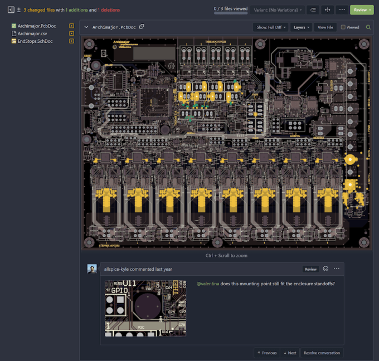The image size is (379, 361).
Task: Open the Variant: [No Variations] dropdown
Action: coord(278,10)
